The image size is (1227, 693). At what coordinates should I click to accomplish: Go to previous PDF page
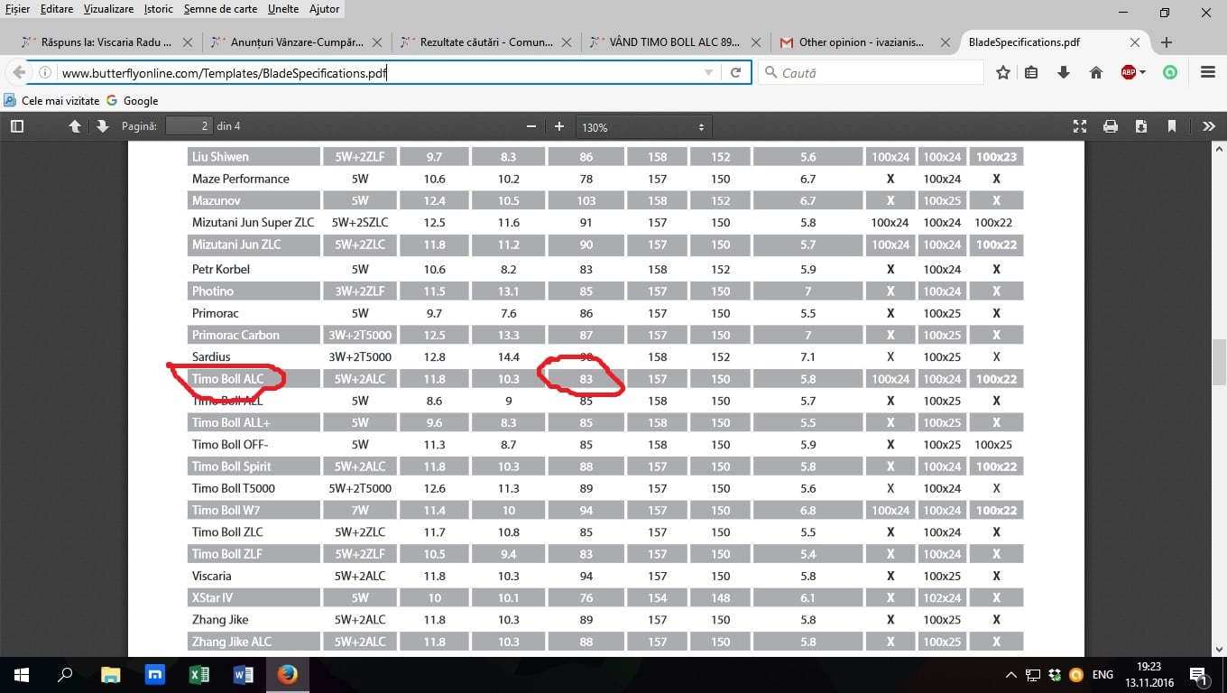coord(76,126)
